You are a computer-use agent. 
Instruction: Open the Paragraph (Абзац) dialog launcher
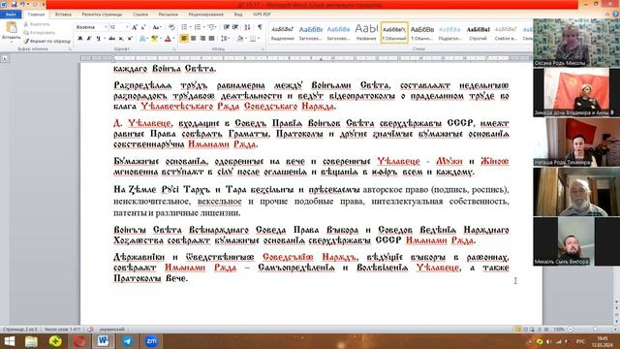[263, 49]
